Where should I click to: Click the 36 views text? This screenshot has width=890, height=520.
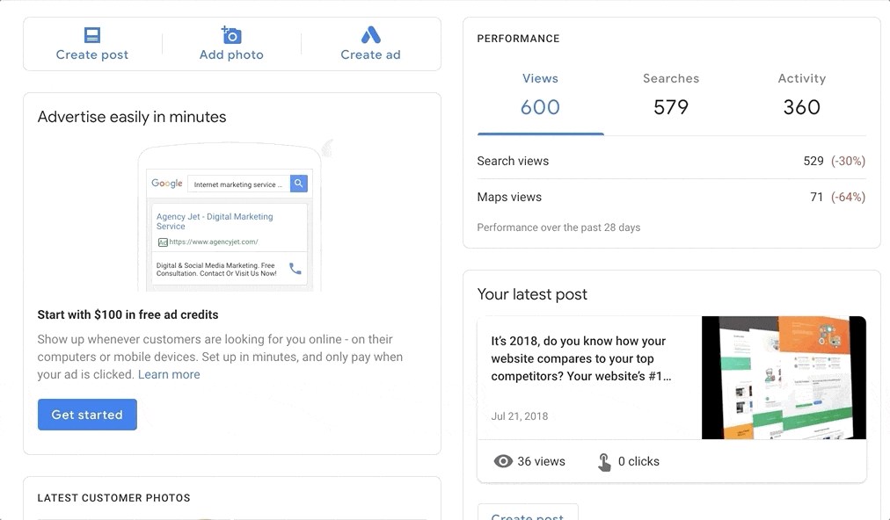(542, 462)
